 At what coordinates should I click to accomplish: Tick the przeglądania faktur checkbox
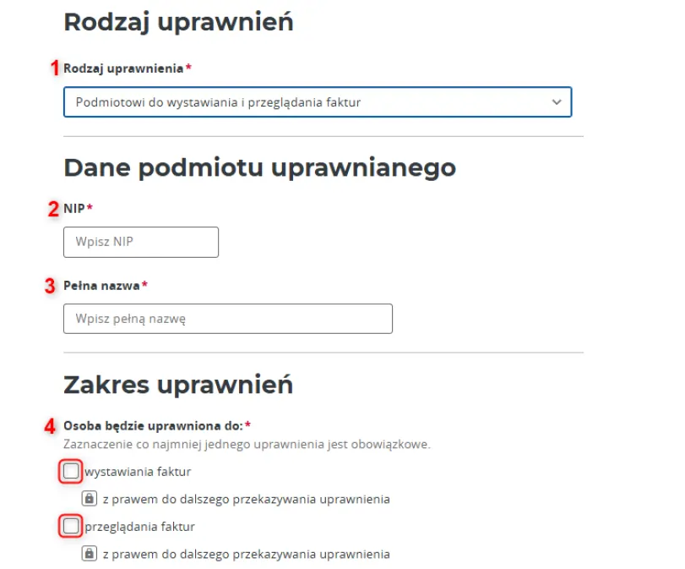[x=71, y=527]
